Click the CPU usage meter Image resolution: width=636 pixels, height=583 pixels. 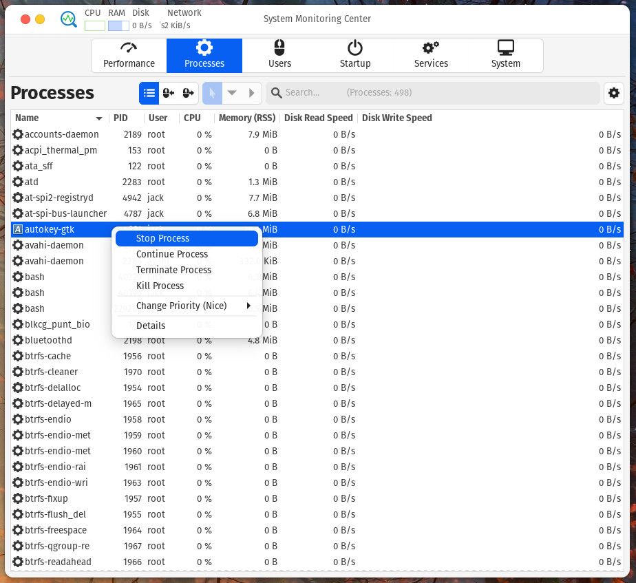94,24
